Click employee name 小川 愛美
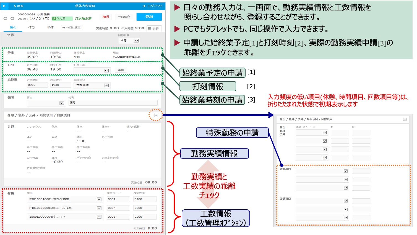Viewport: 417px width, 235px height. (44, 14)
